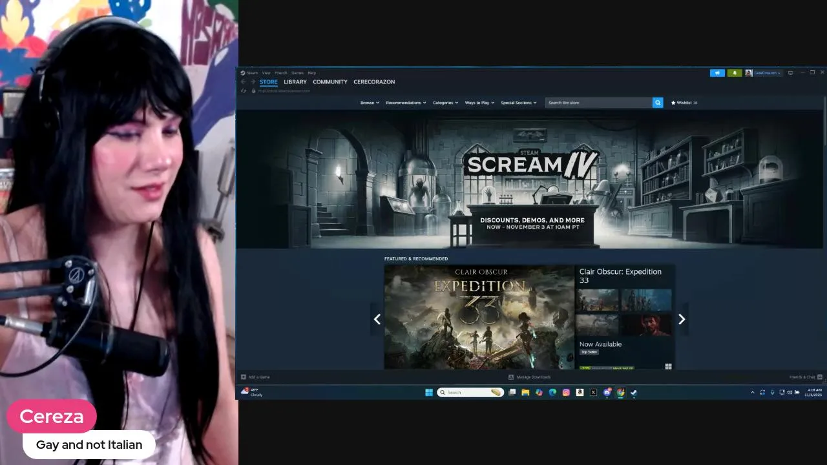Open Task View on the taskbar
The image size is (827, 465).
[x=512, y=392]
